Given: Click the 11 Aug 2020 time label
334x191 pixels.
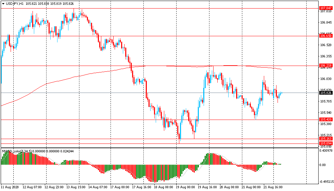Looking at the screenshot, I should pos(10,187).
